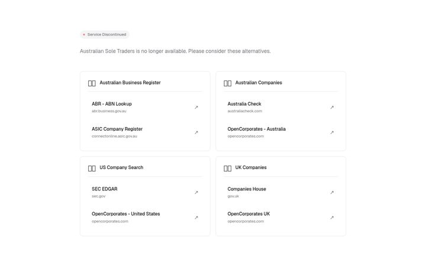Click the arrow icon beside OpenCorporates - Australia
This screenshot has width=426, height=266.
(332, 132)
